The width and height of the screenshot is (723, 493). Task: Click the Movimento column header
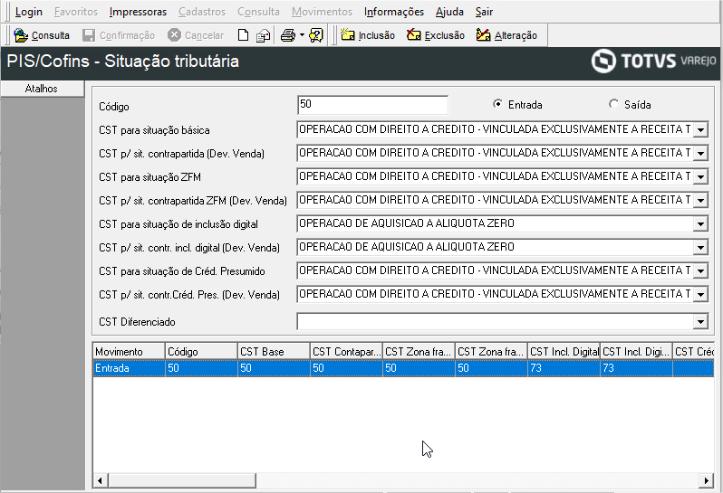click(x=129, y=351)
